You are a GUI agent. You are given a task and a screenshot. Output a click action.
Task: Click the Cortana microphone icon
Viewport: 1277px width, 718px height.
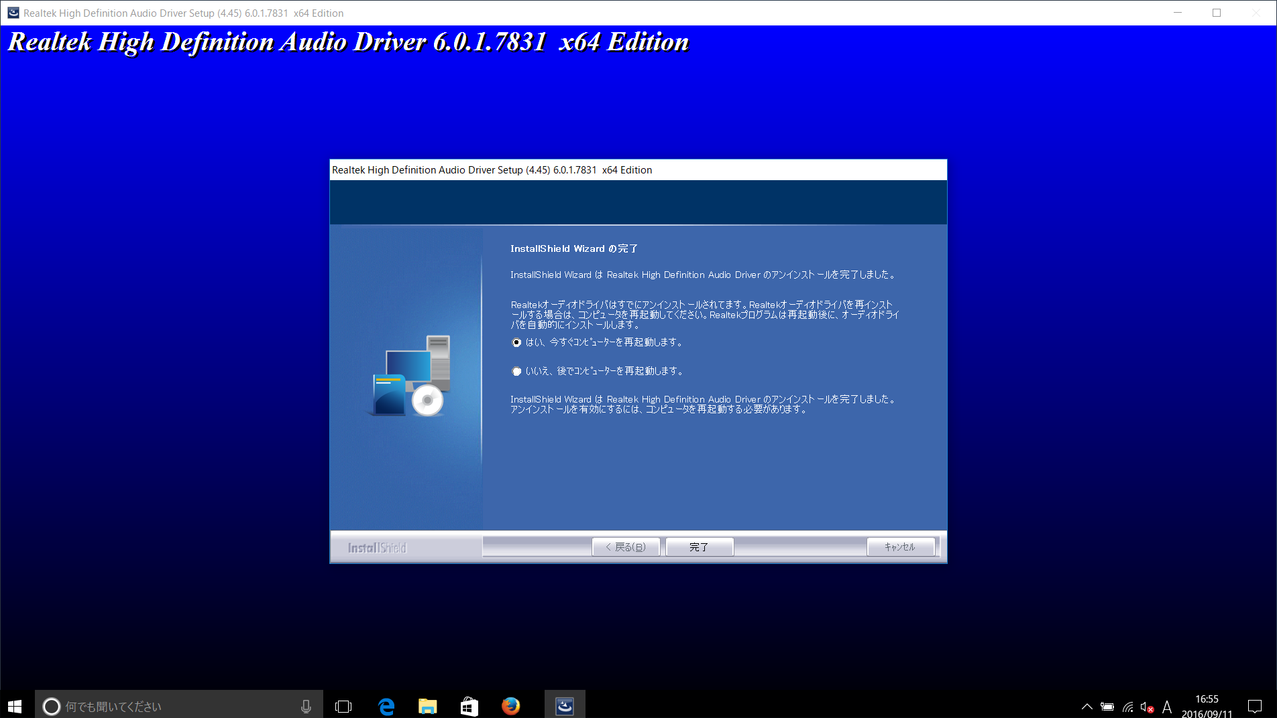click(x=306, y=706)
